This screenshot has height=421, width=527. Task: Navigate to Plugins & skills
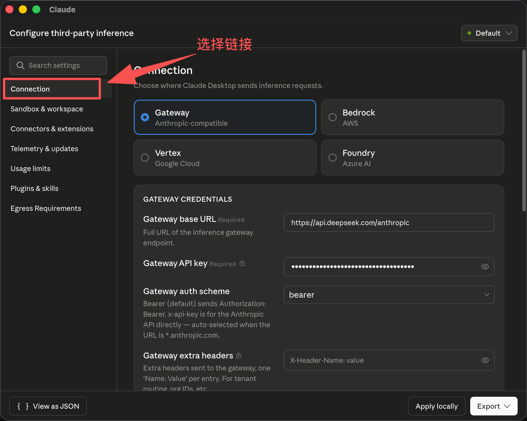pyautogui.click(x=35, y=188)
